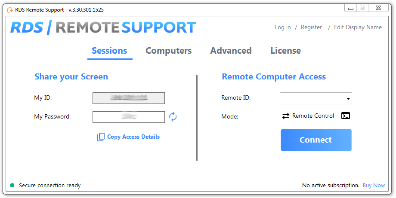The image size is (396, 198).
Task: Click the Register link
Action: (x=311, y=27)
